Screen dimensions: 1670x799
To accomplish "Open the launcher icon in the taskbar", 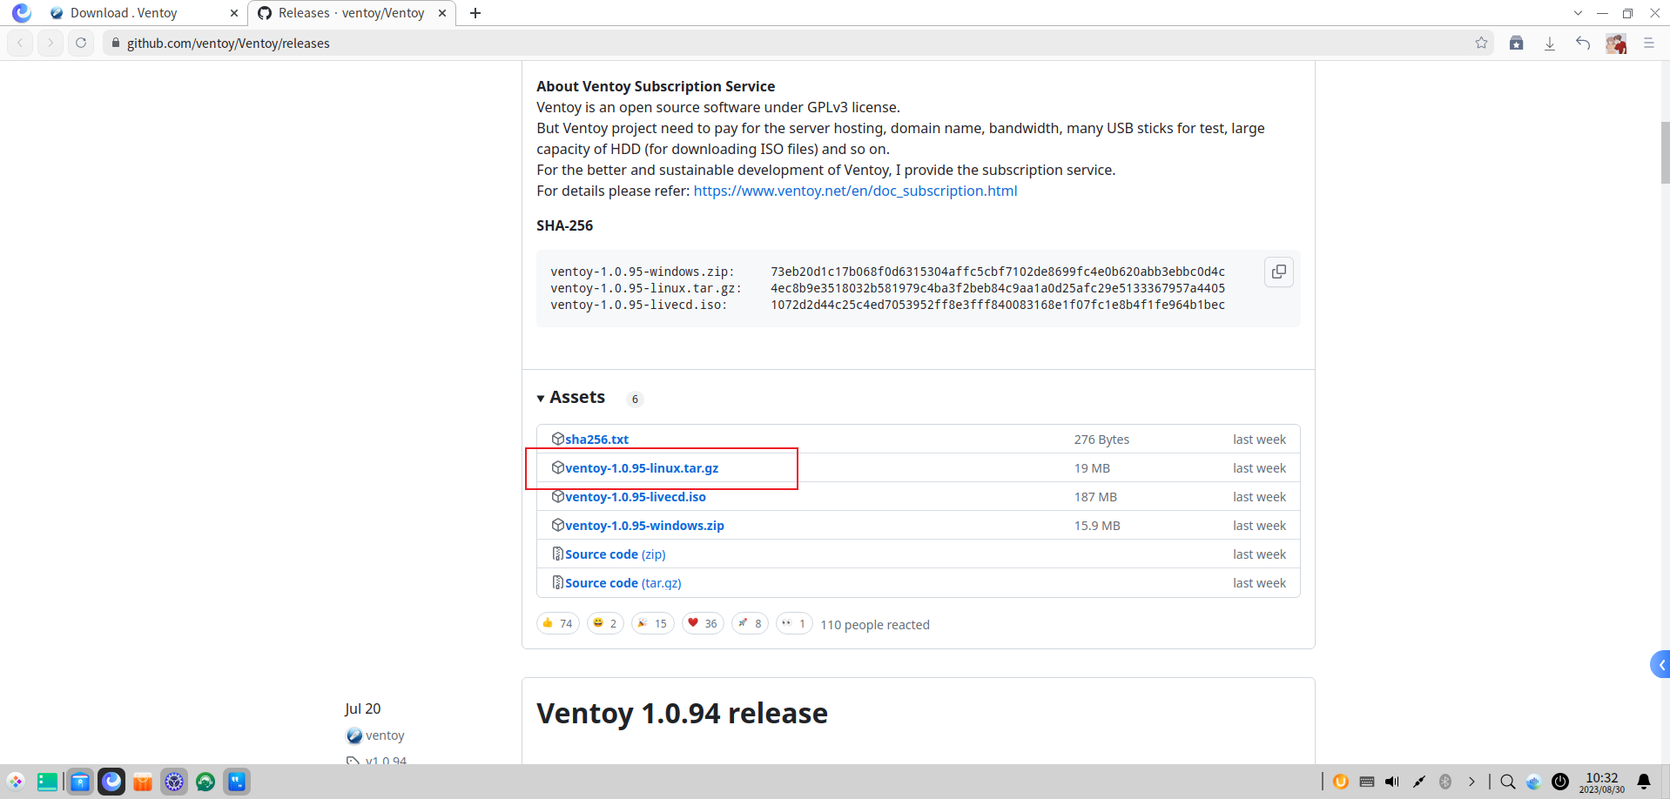I will click(x=16, y=782).
